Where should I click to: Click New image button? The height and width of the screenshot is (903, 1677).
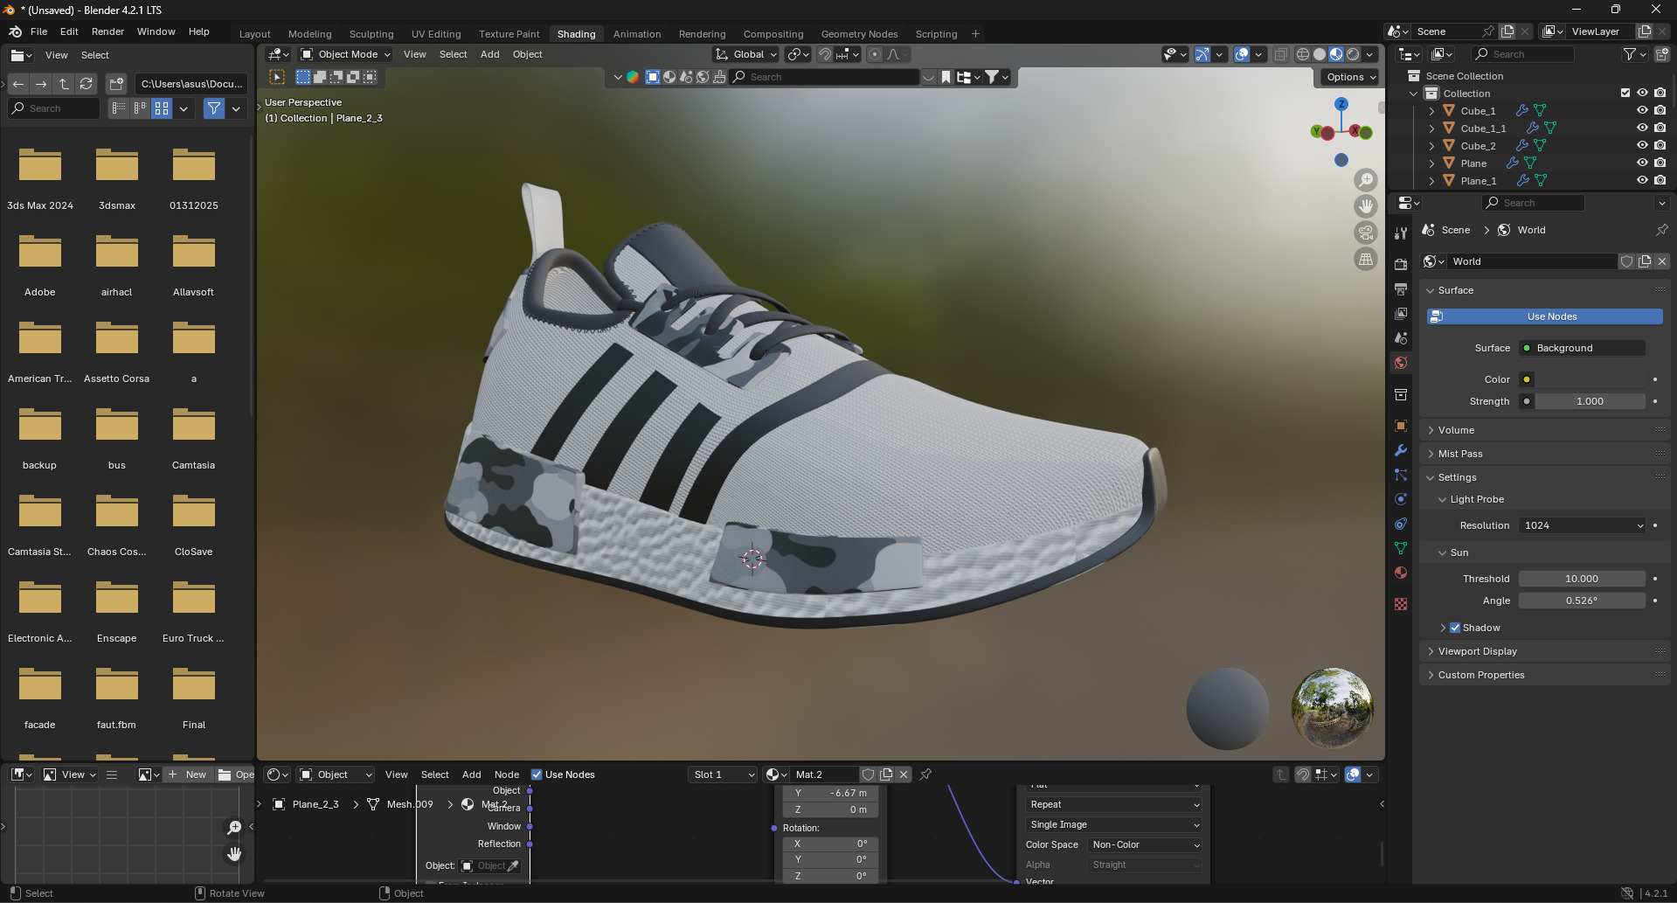(187, 774)
